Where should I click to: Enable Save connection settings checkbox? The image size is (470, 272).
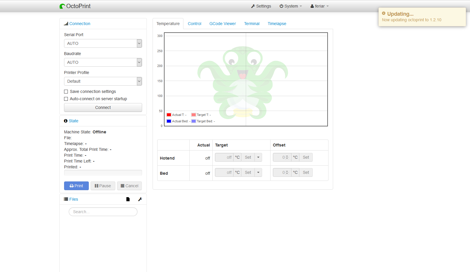click(x=66, y=91)
